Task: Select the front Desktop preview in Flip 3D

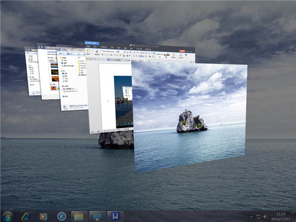Action: coord(189,117)
